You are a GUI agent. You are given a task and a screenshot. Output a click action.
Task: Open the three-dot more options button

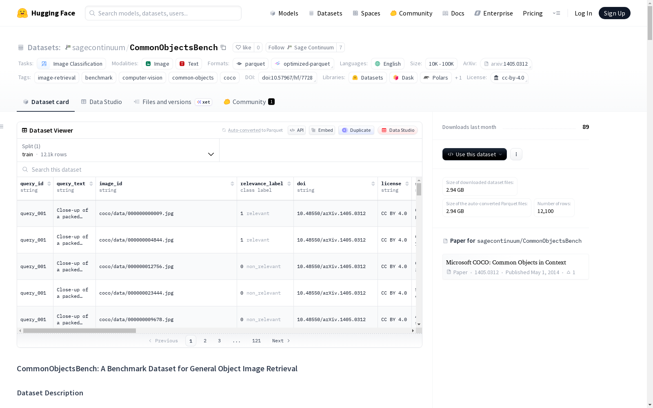click(x=516, y=154)
